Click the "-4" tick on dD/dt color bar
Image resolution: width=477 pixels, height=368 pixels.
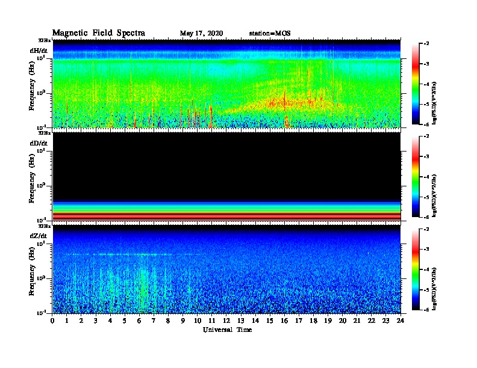point(426,177)
